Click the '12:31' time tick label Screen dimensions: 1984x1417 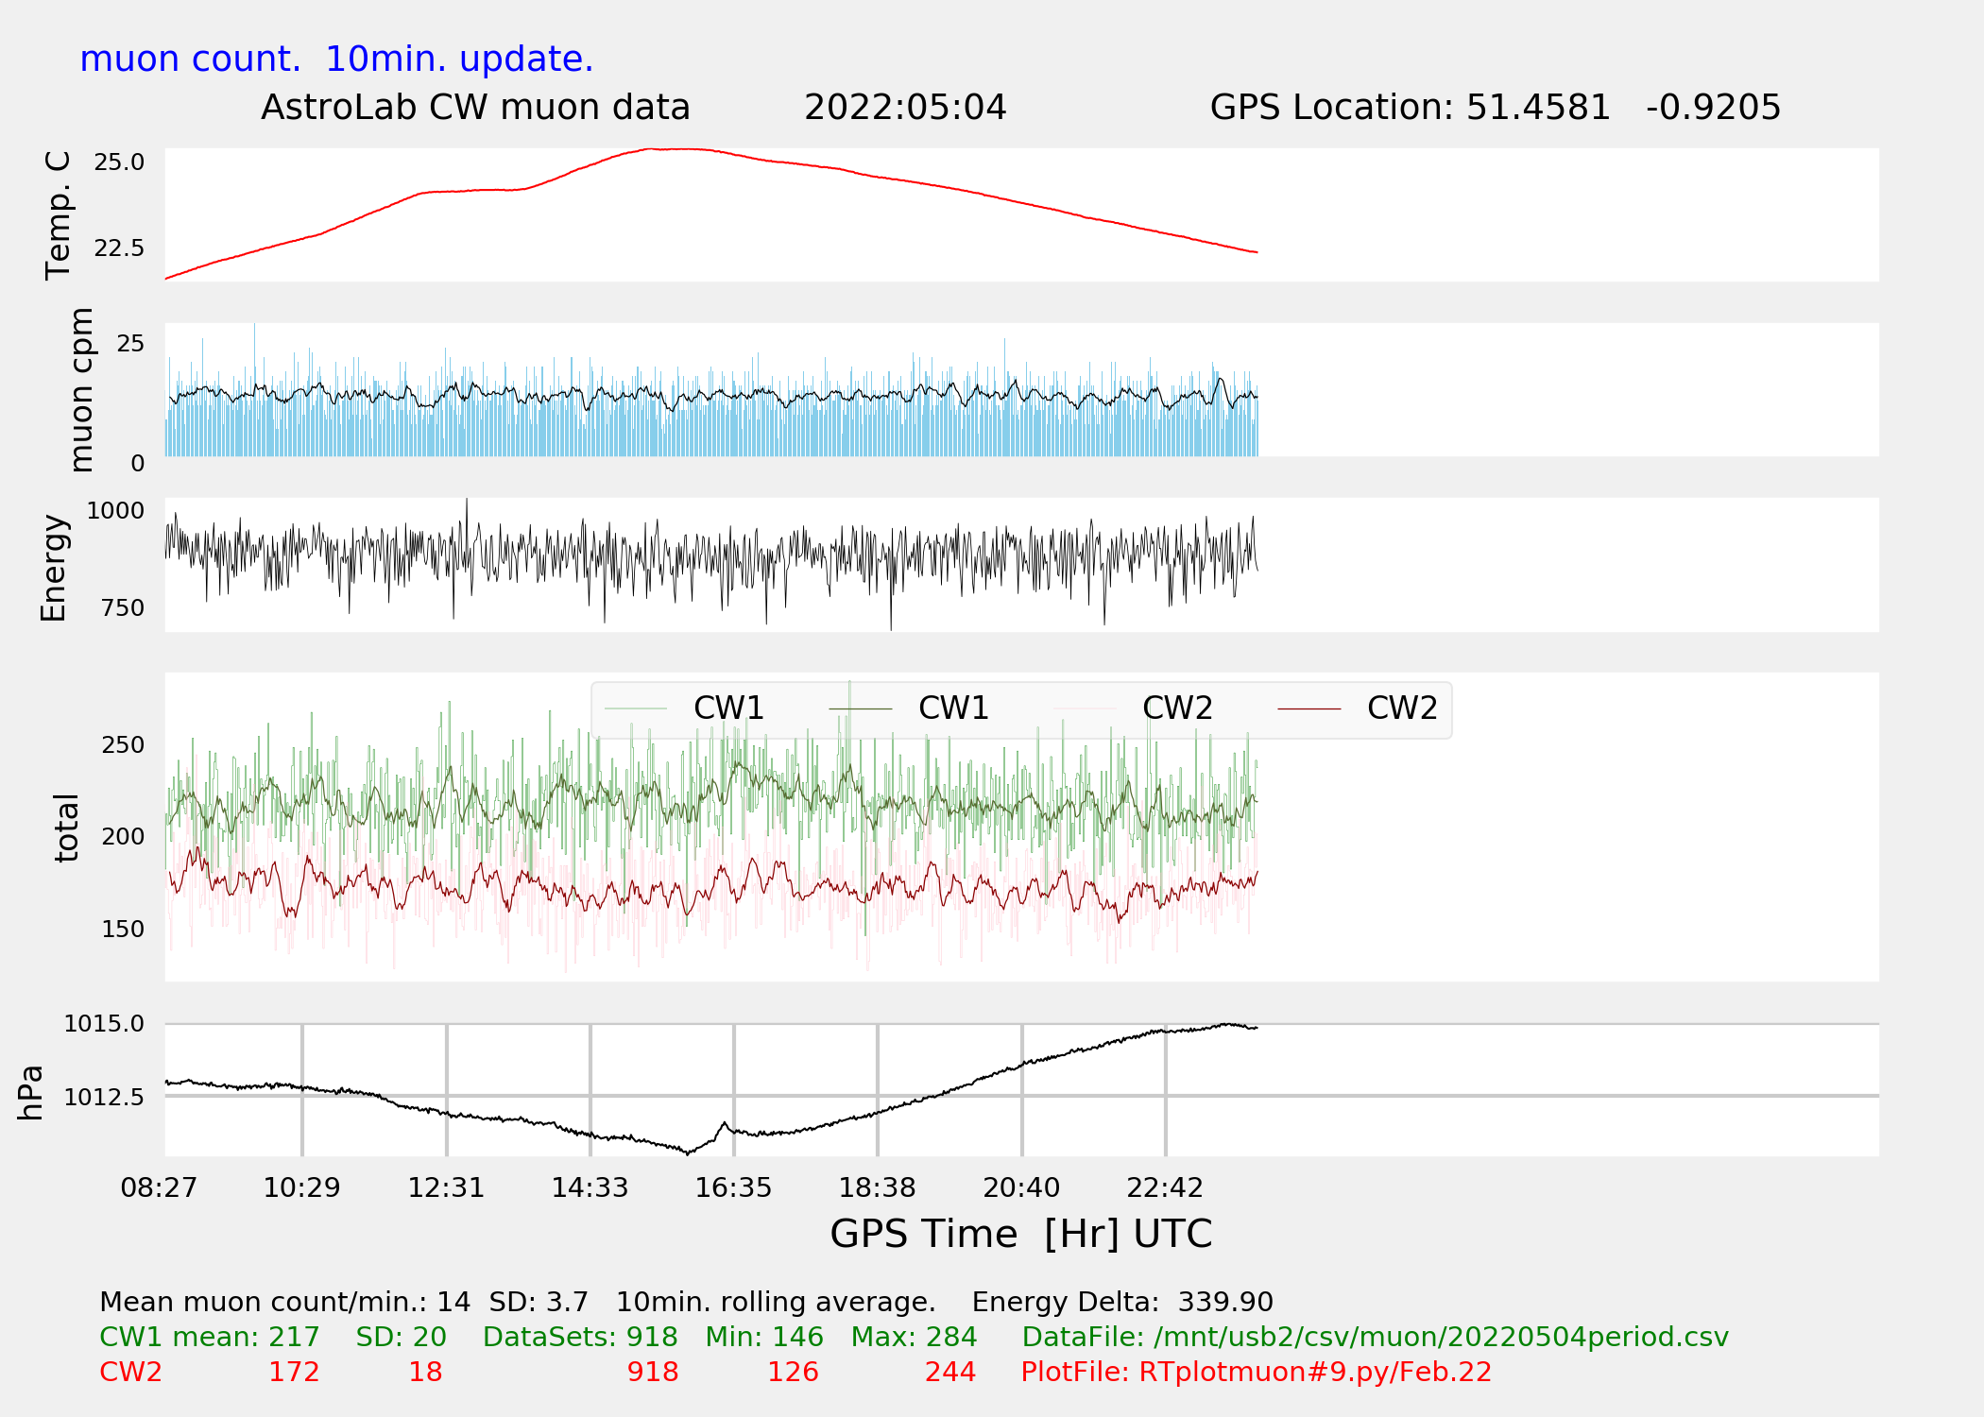pyautogui.click(x=446, y=1187)
